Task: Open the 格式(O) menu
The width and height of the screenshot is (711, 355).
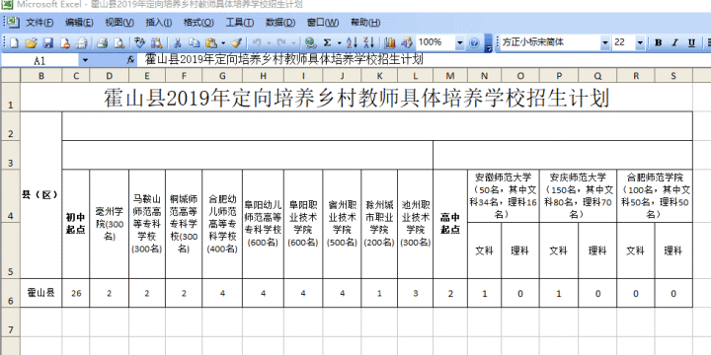Action: click(198, 22)
